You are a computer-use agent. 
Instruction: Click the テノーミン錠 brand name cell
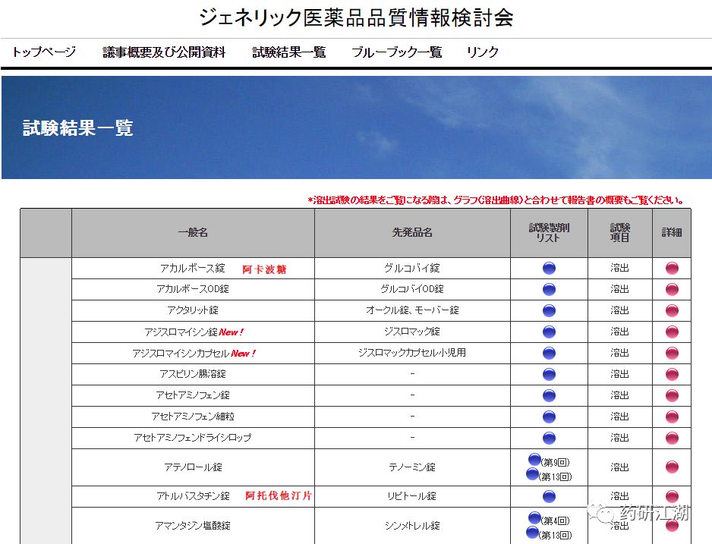click(412, 467)
